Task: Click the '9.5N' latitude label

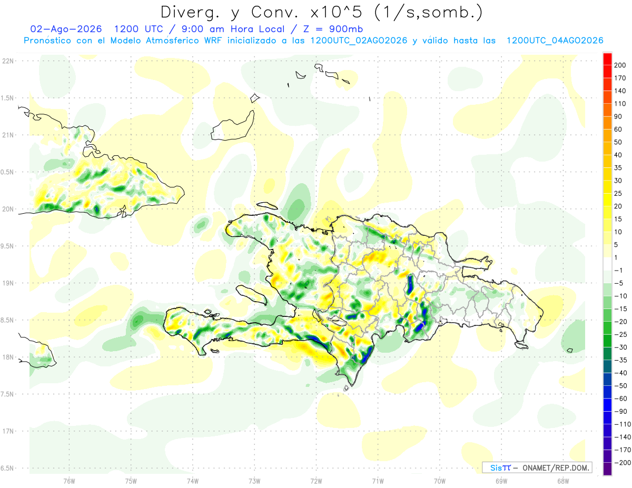Action: pyautogui.click(x=8, y=246)
